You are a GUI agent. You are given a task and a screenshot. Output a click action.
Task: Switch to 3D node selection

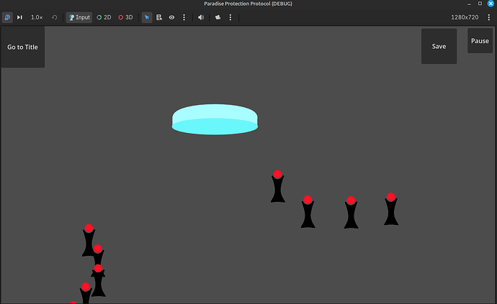125,17
